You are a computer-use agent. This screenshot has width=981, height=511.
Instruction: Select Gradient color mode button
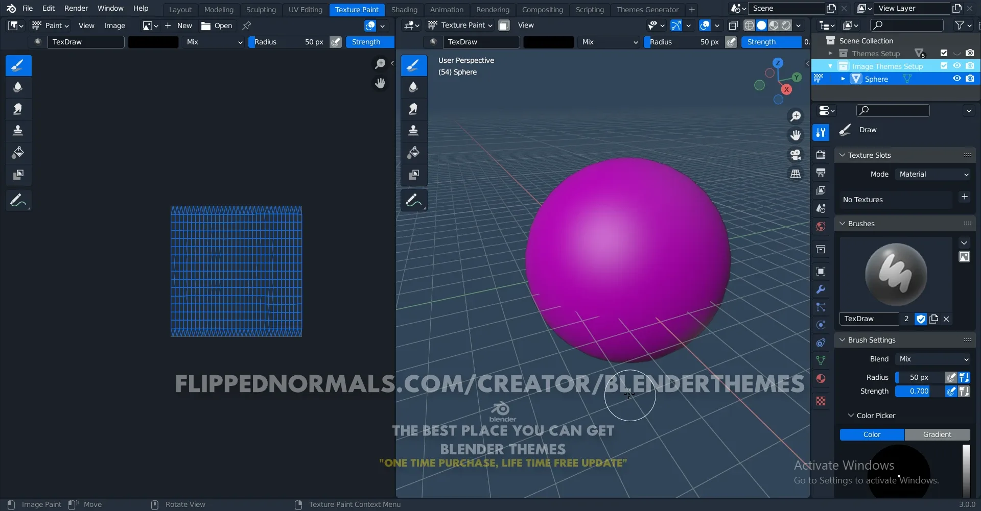937,434
